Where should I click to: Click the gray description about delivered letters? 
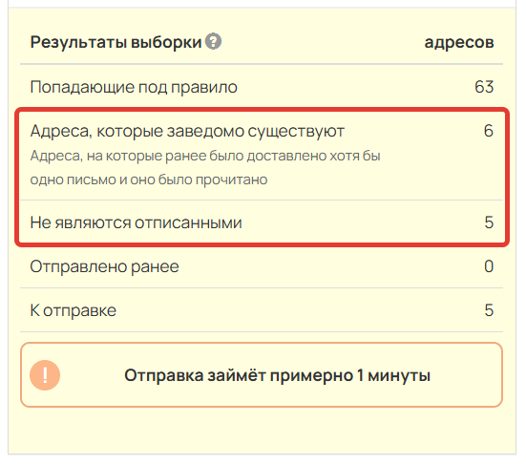tap(205, 167)
